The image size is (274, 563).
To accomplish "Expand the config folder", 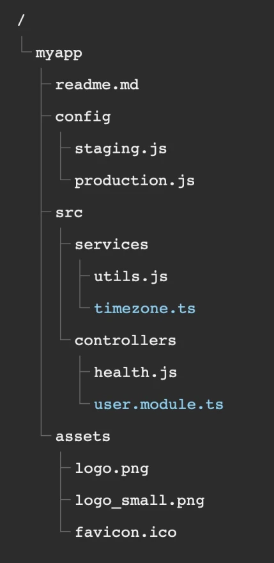I will tap(83, 118).
